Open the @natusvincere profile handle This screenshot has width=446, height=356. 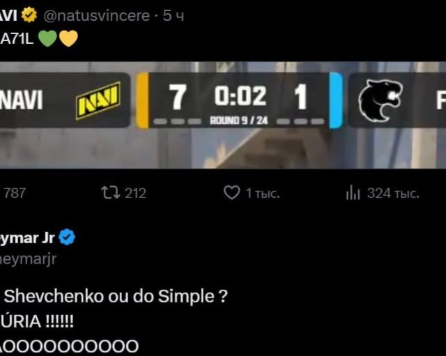(x=97, y=15)
